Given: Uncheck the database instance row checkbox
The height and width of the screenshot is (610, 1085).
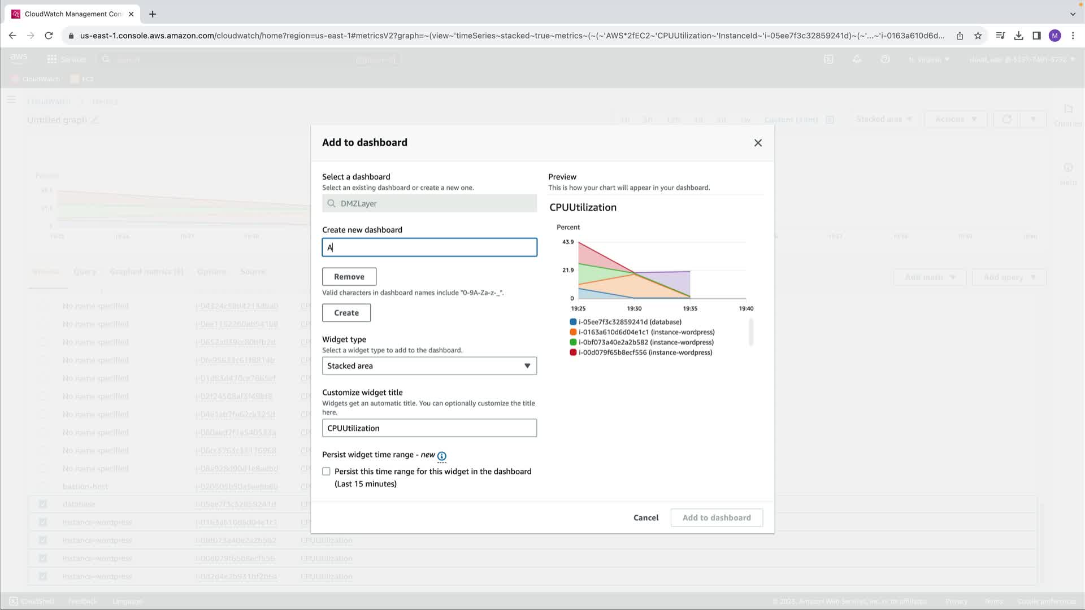Looking at the screenshot, I should click(x=43, y=504).
